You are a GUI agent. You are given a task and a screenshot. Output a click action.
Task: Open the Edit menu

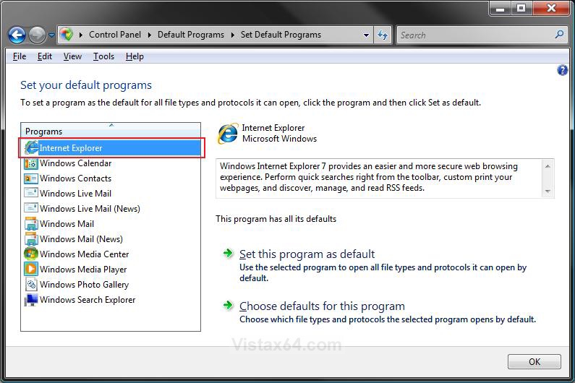[x=44, y=56]
